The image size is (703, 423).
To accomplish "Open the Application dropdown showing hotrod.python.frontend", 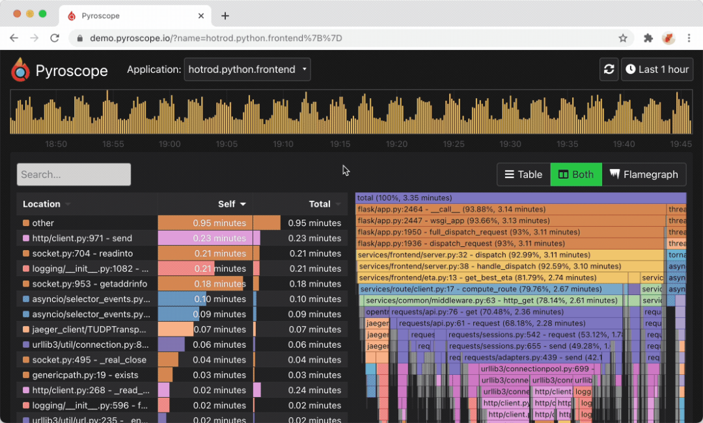I will 247,70.
